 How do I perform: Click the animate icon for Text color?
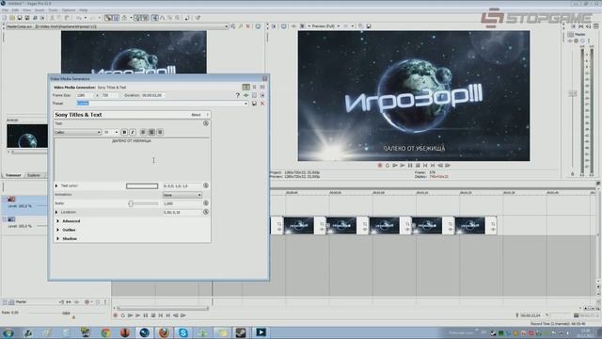tap(206, 186)
